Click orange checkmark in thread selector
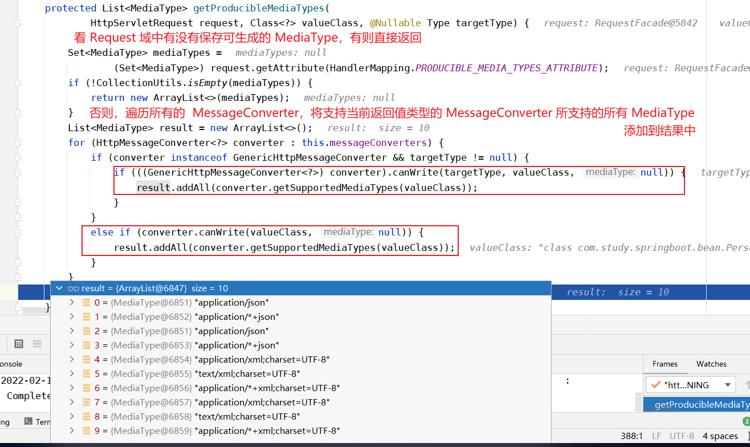Screen dimensions: 750x447 coord(655,385)
